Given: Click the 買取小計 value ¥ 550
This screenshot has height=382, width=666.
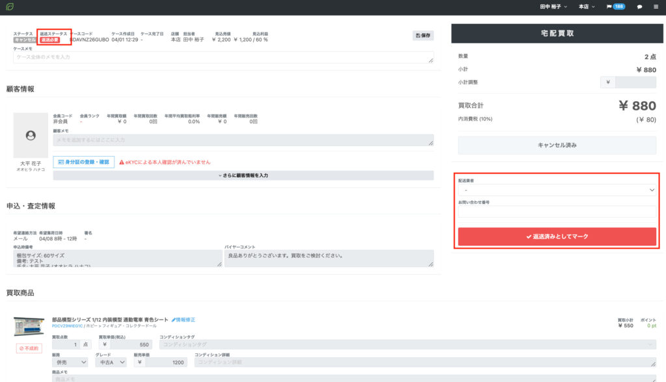Looking at the screenshot, I should [x=626, y=326].
